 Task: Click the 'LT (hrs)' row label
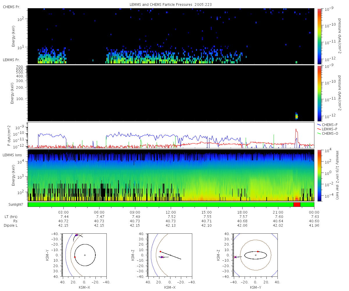[10, 217]
